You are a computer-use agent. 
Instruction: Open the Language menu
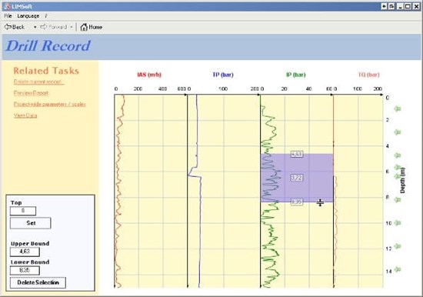pyautogui.click(x=28, y=16)
